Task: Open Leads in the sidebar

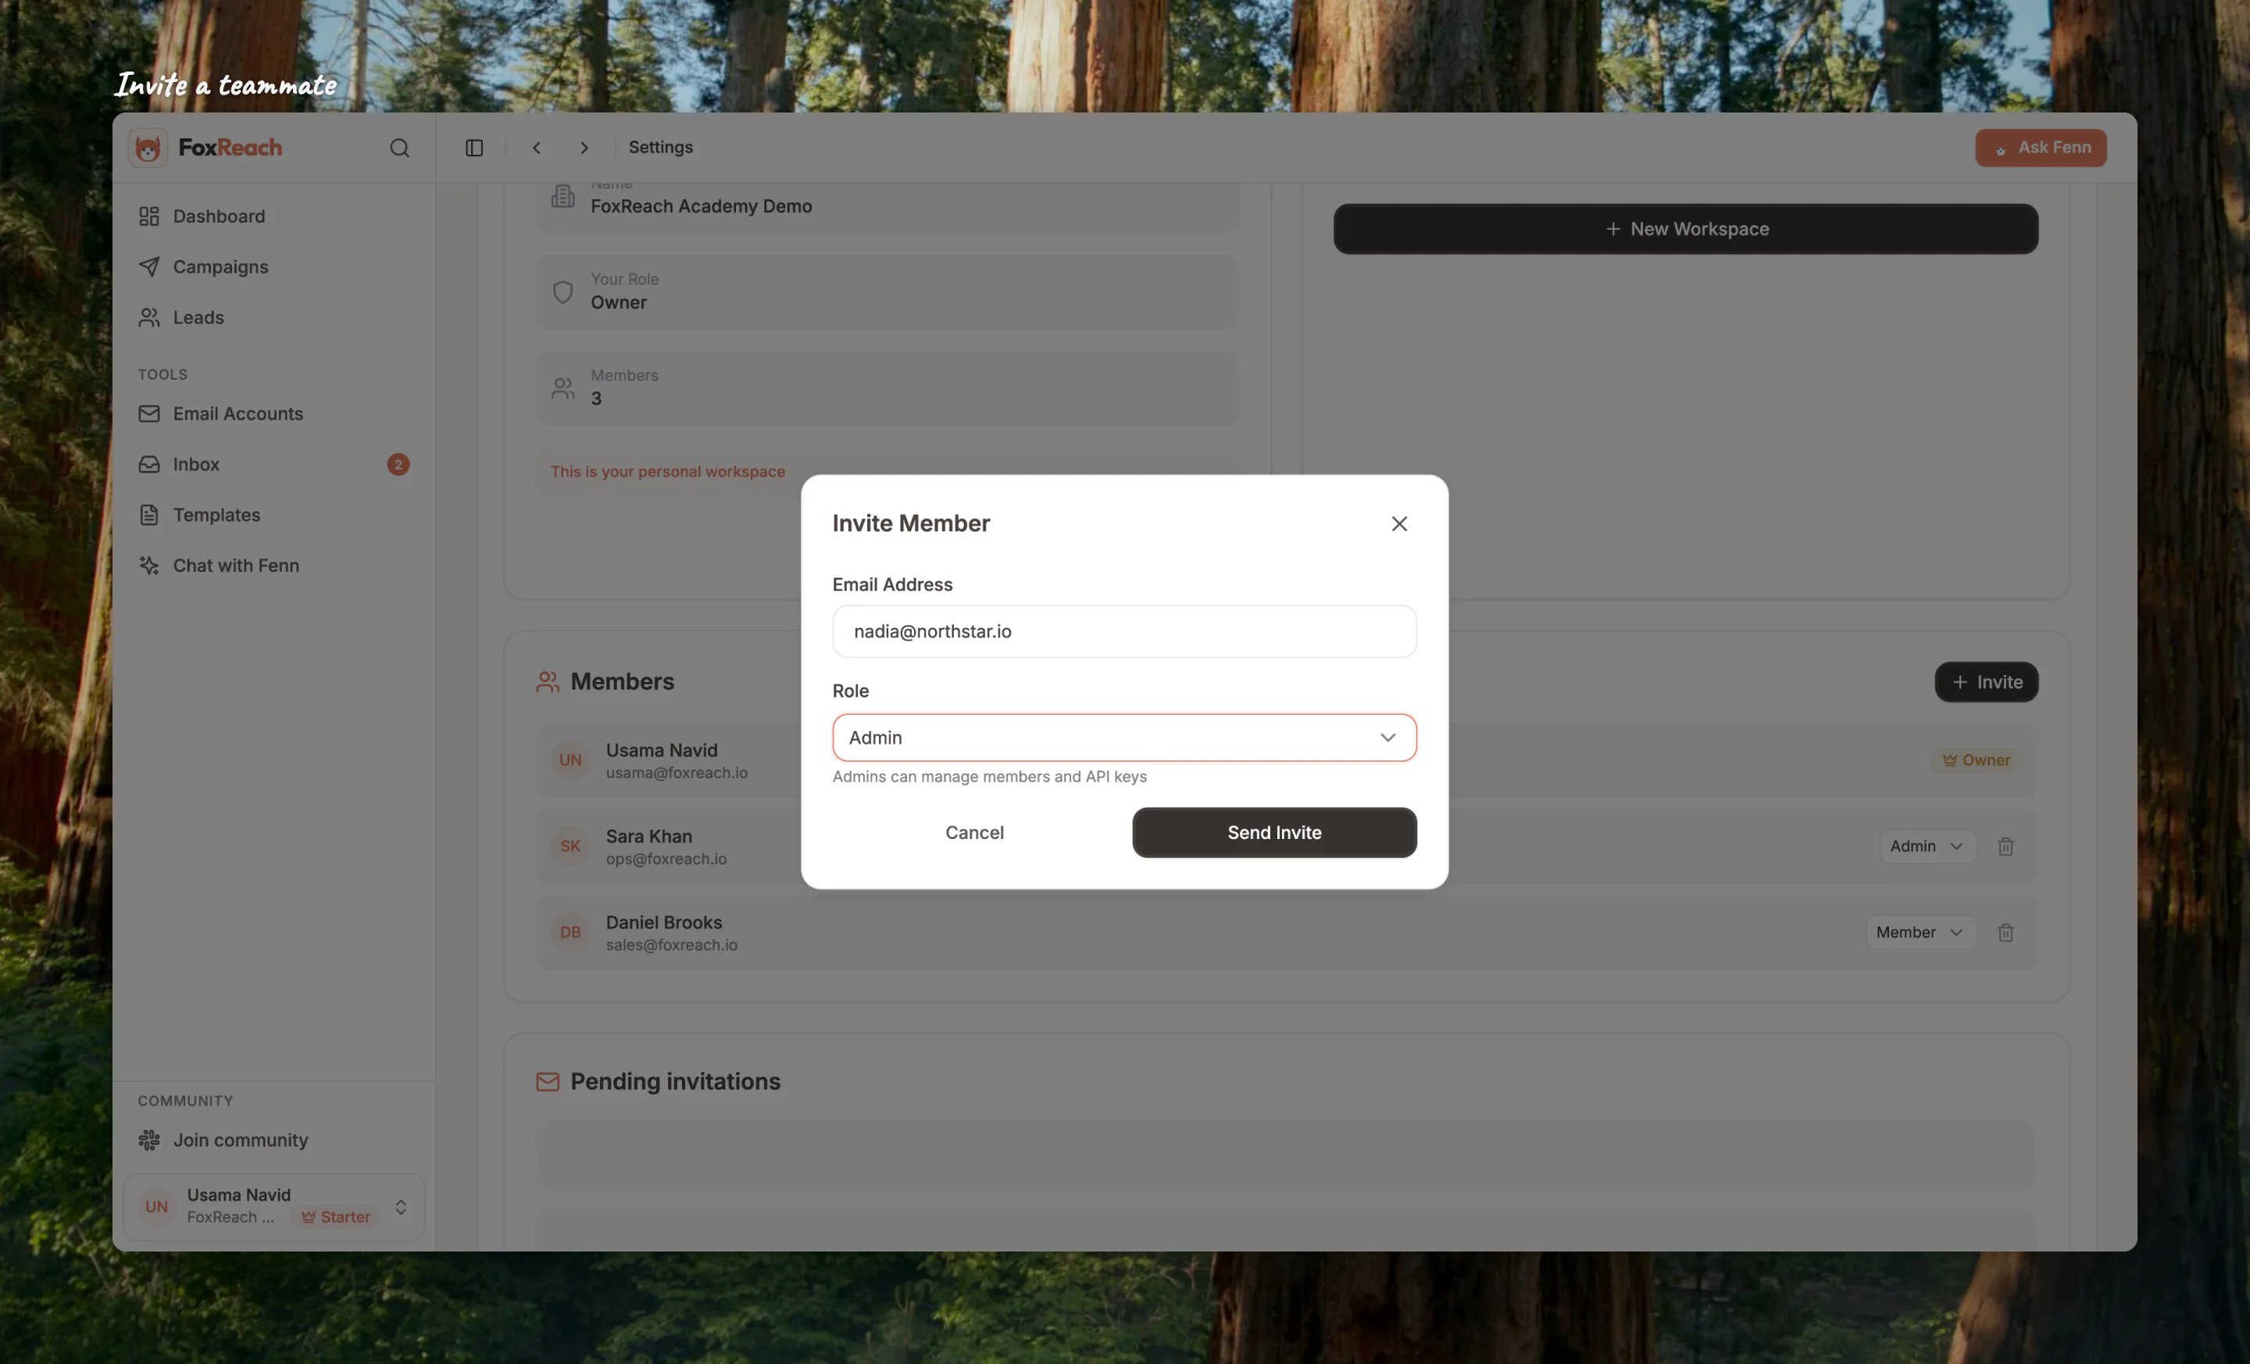Action: (x=274, y=318)
